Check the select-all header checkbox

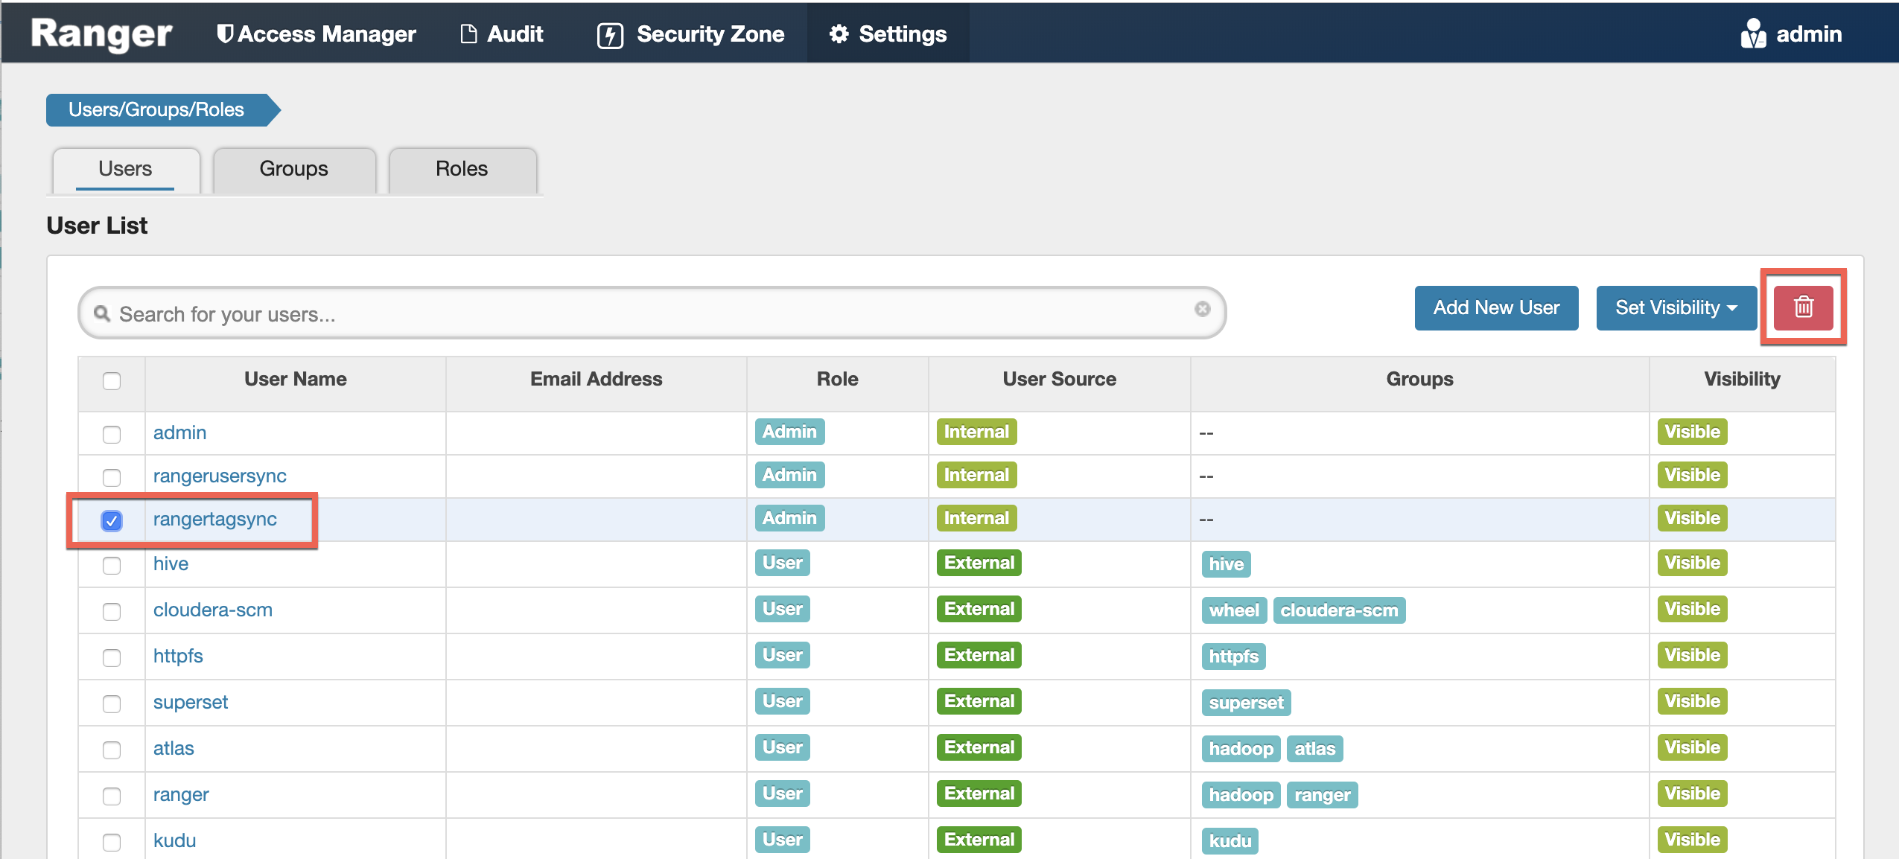pyautogui.click(x=112, y=381)
